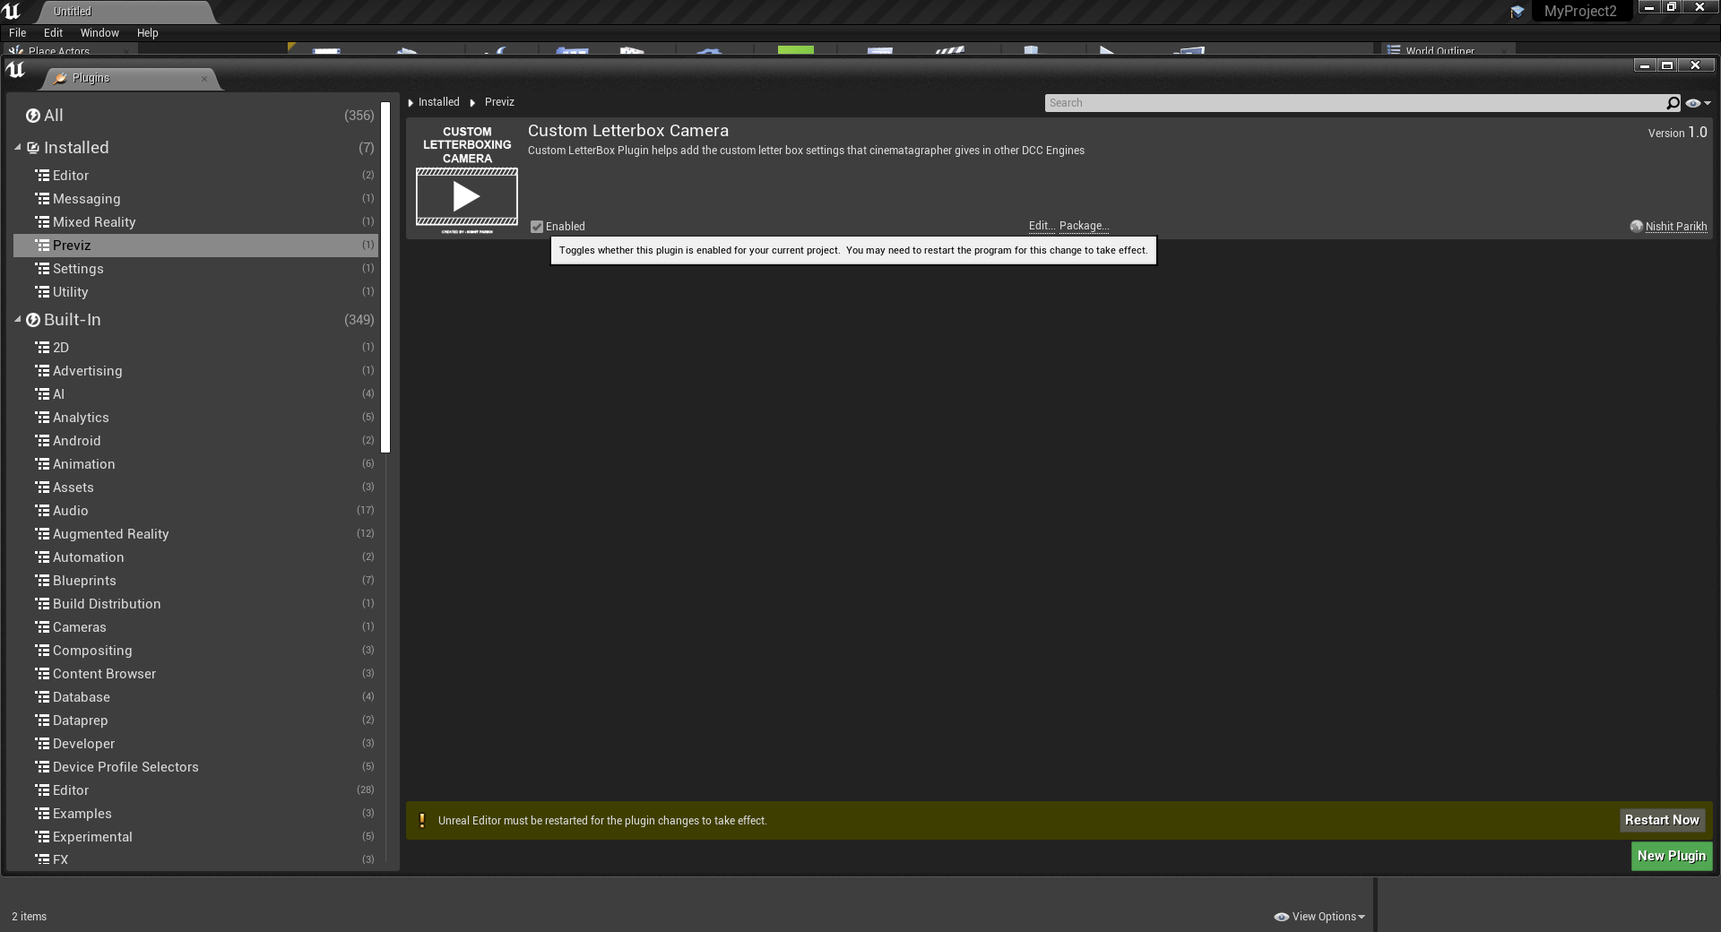Select the Device Profile Selectors category
The image size is (1721, 932).
click(x=195, y=767)
